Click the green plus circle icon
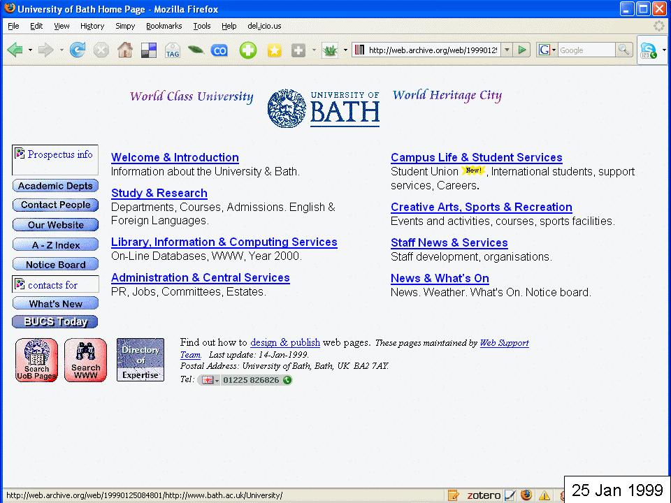The height and width of the screenshot is (503, 671). 247,50
